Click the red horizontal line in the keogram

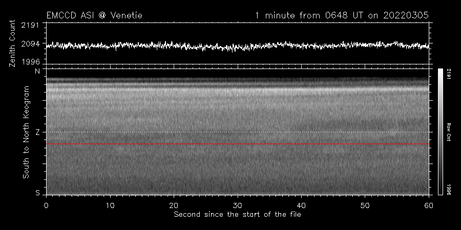pos(238,144)
